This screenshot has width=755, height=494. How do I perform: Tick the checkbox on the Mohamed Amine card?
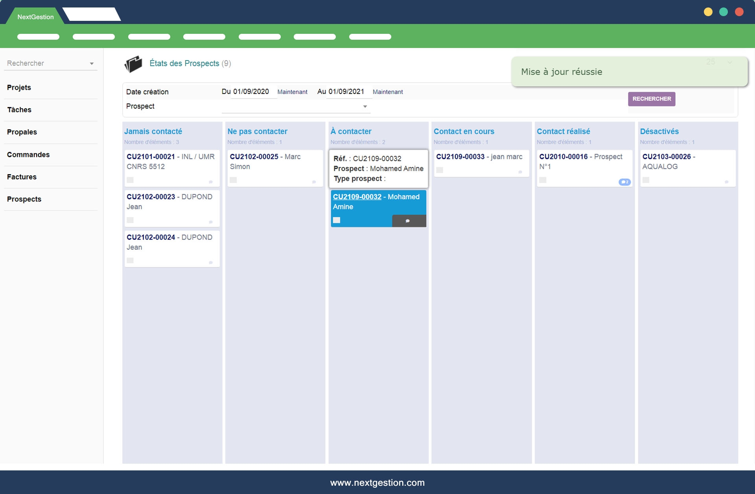pos(337,220)
